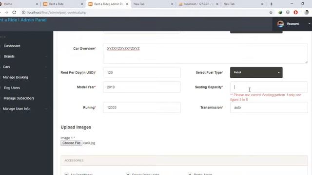The image size is (312, 175).
Task: Click the Account avatar picture
Action: click(x=280, y=24)
